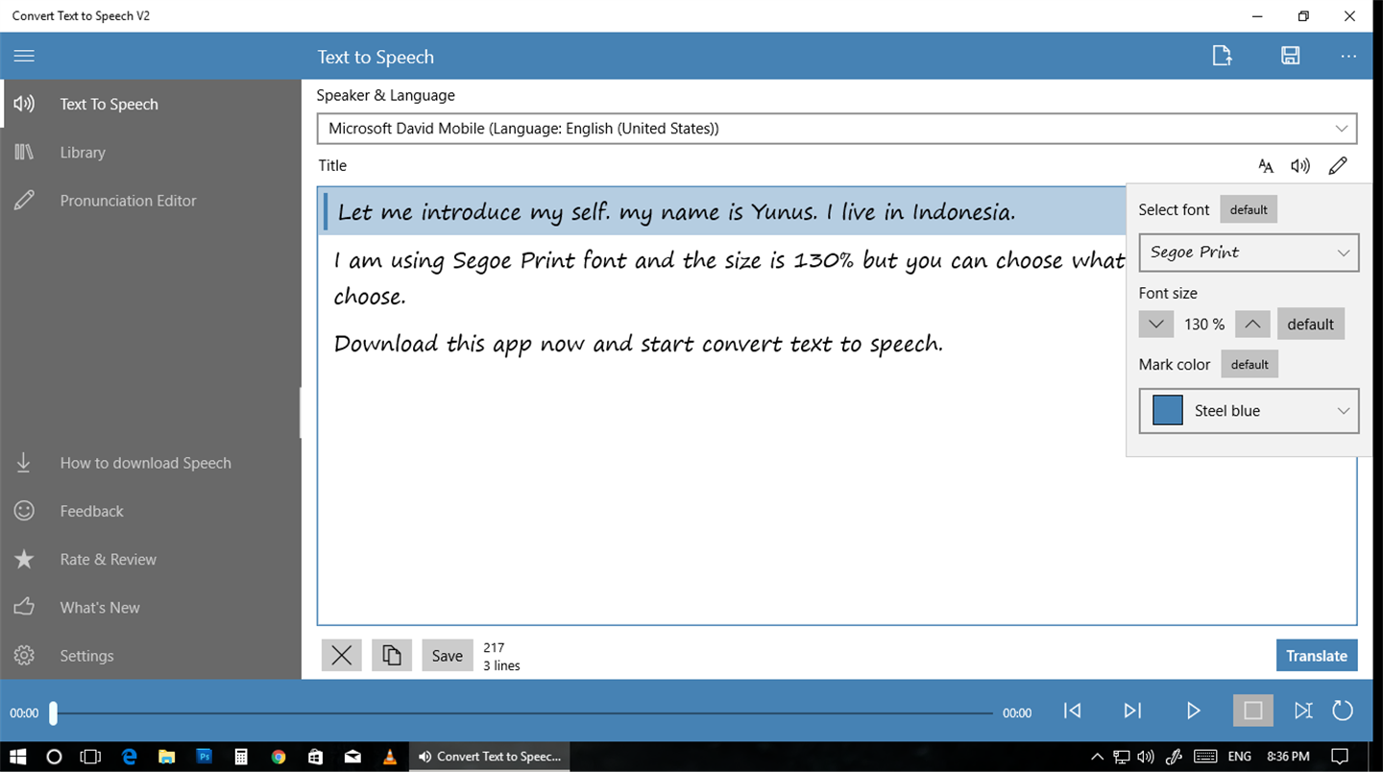Open How to download Speech
Image resolution: width=1383 pixels, height=772 pixels.
point(152,463)
